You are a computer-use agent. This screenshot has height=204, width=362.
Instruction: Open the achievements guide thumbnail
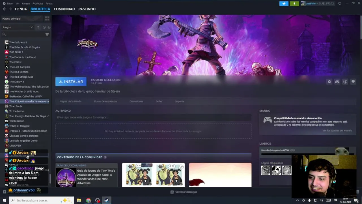point(66,178)
